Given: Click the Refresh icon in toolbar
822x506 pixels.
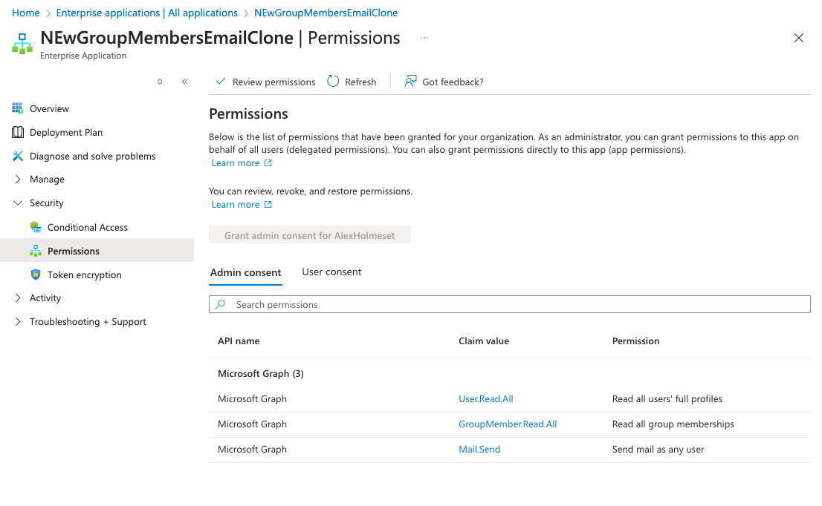Looking at the screenshot, I should (x=333, y=82).
